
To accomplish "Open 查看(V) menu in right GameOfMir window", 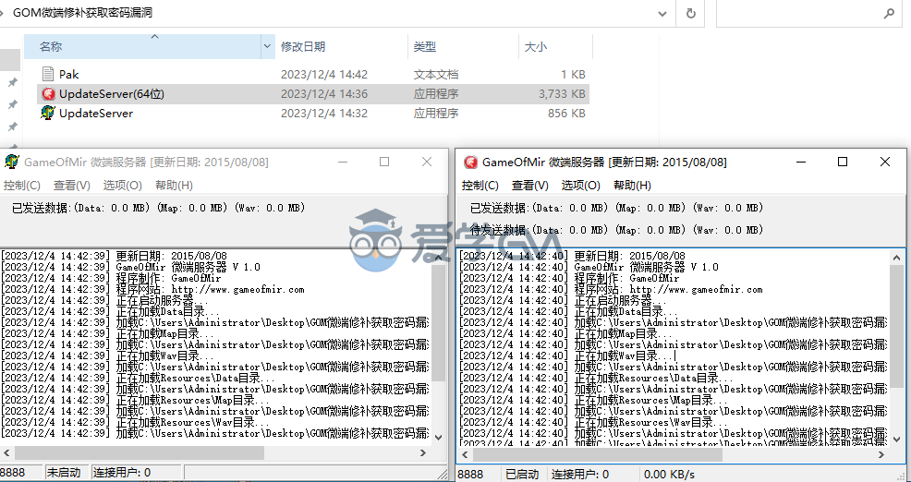I will tap(529, 186).
